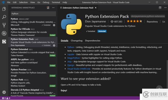Open the Visual Studio IntelliCode link
168x100 pixels.
[x=79, y=69]
